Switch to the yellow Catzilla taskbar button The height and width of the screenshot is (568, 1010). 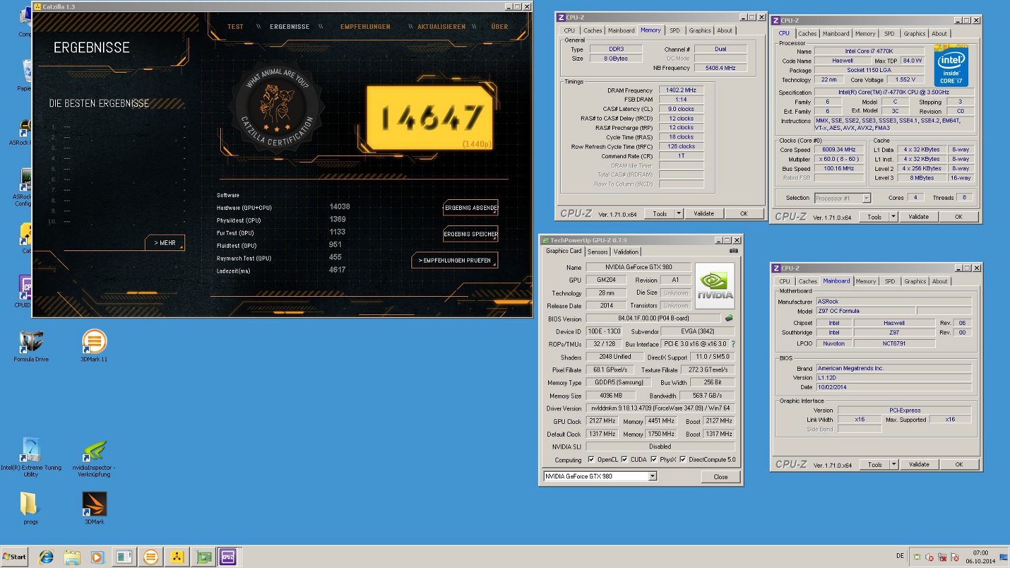[x=177, y=557]
